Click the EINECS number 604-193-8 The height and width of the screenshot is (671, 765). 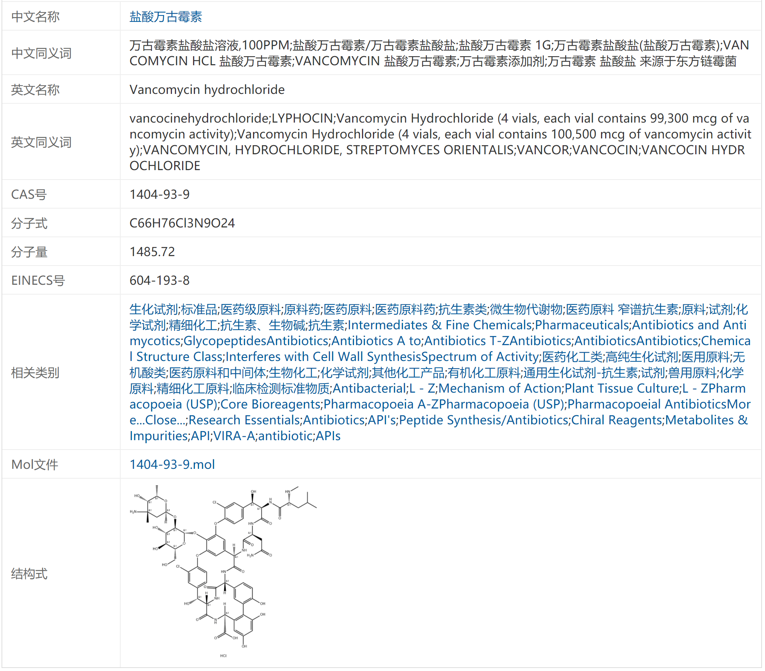click(159, 280)
